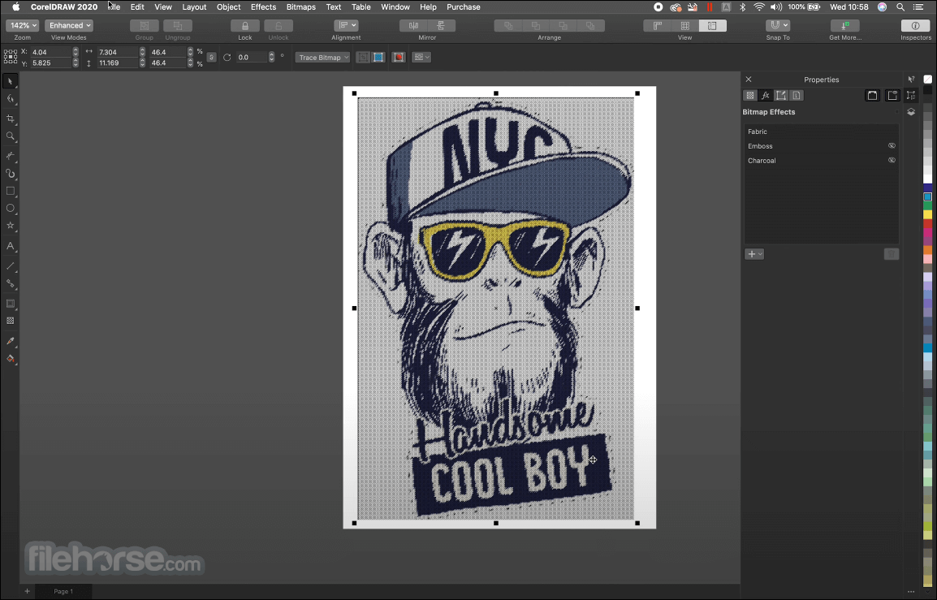The image size is (937, 600).
Task: Click the Hints question-pointer icon
Action: (911, 79)
